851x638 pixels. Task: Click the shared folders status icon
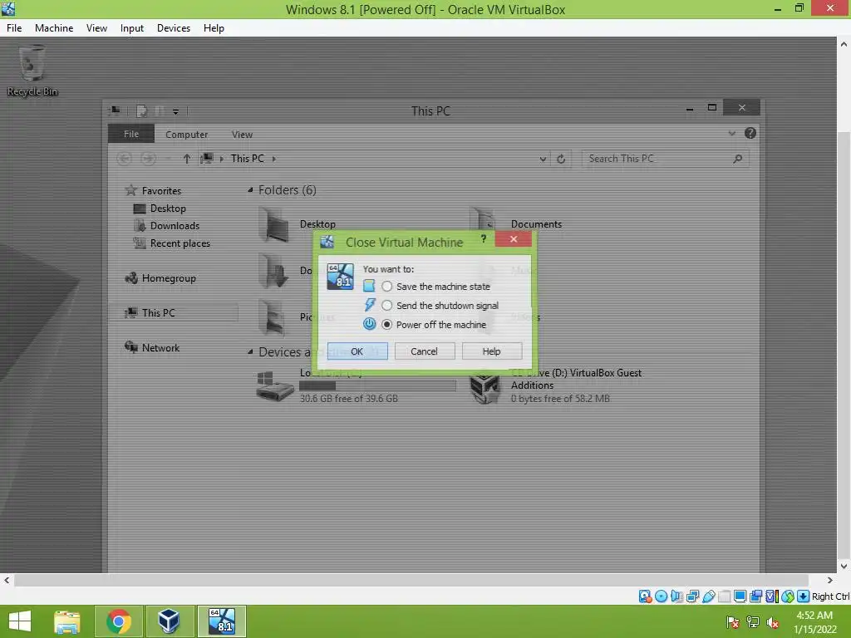724,596
